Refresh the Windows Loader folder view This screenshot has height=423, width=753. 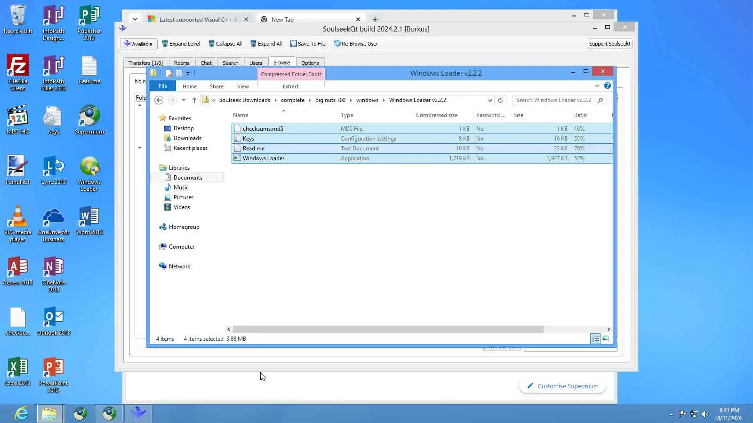[500, 100]
